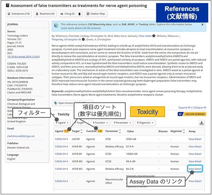Click the Elsevier Ireland Ltd. publisher text
The height and width of the screenshot is (195, 212).
[x=18, y=147]
